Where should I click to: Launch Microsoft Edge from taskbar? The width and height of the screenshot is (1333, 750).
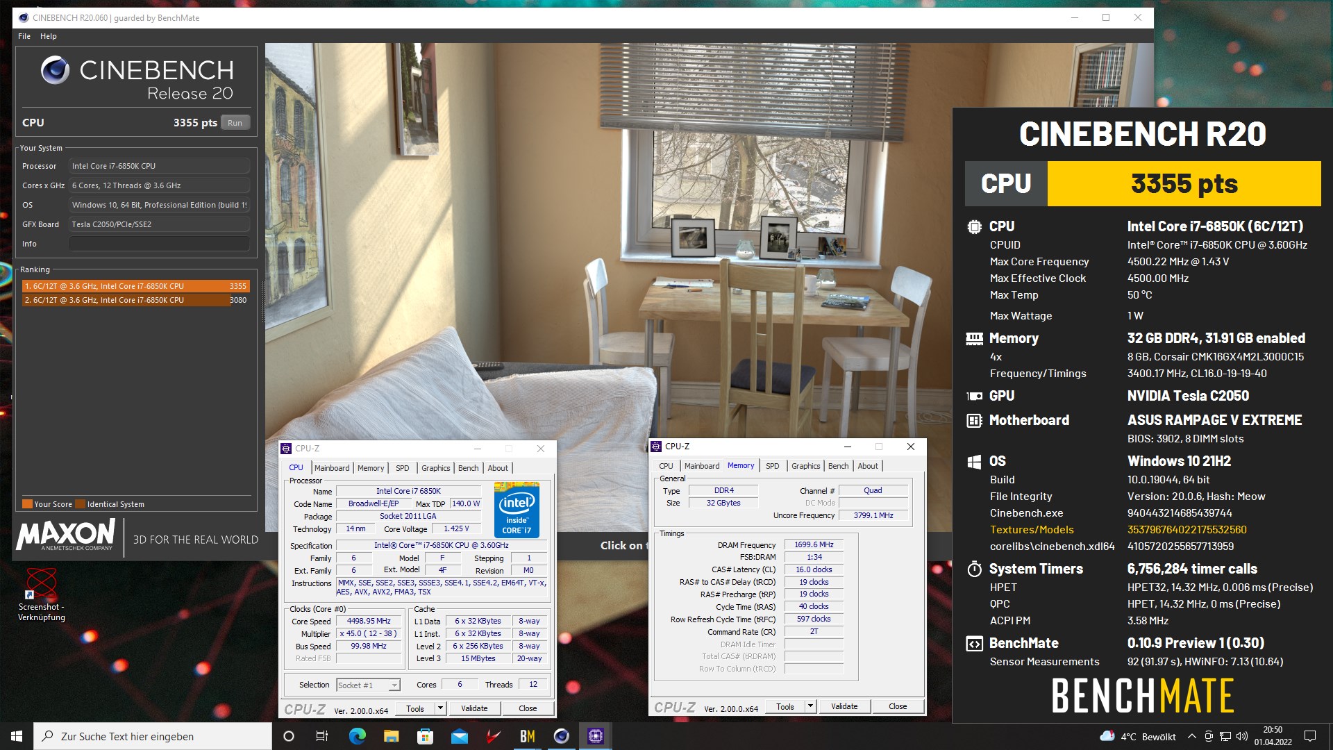point(357,736)
